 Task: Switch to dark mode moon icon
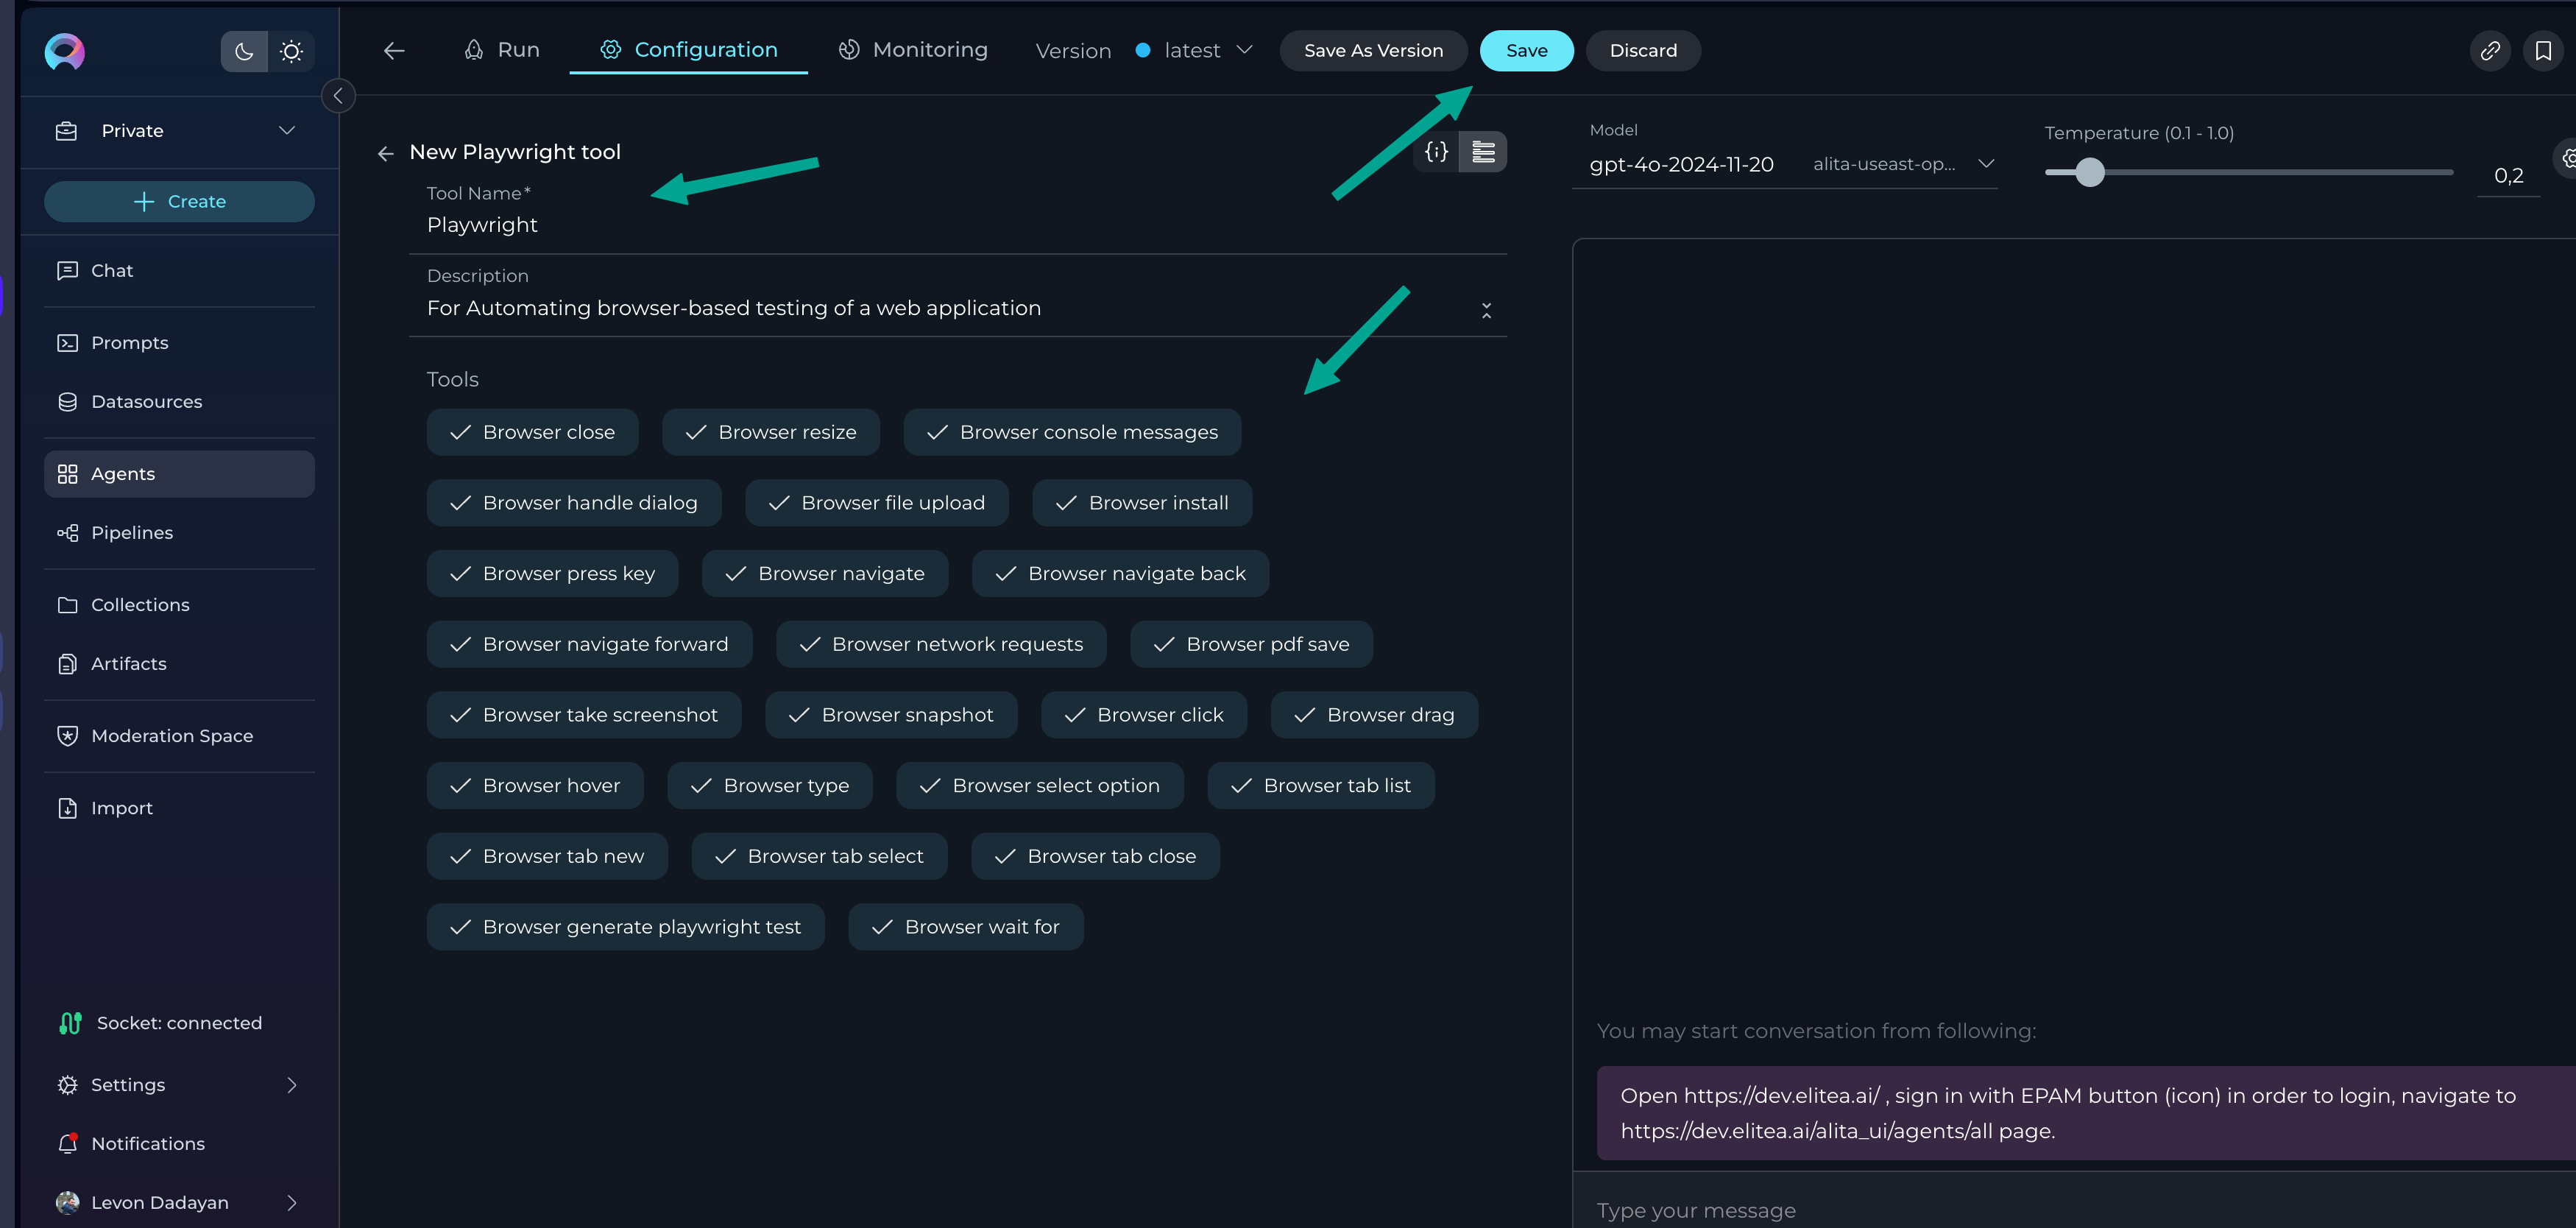click(x=244, y=51)
